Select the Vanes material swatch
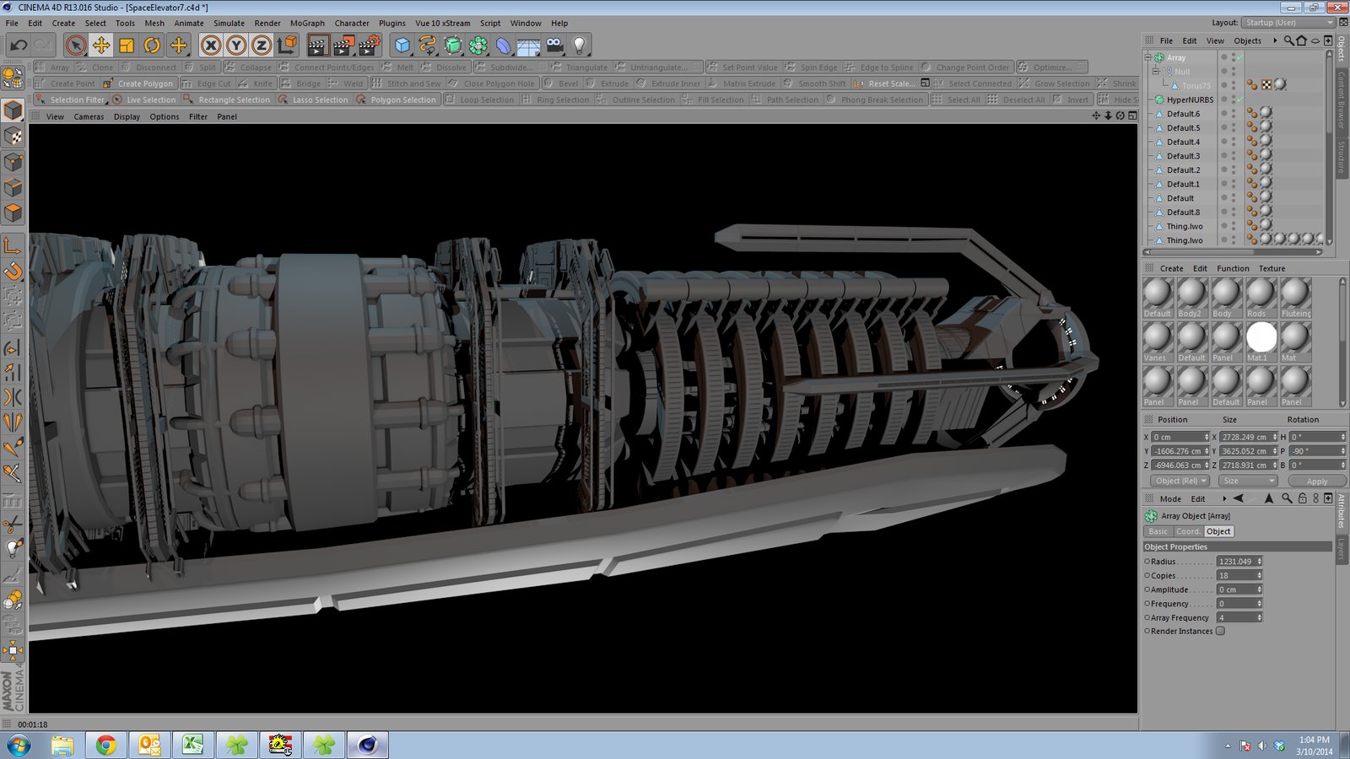The height and width of the screenshot is (759, 1350). tap(1156, 341)
